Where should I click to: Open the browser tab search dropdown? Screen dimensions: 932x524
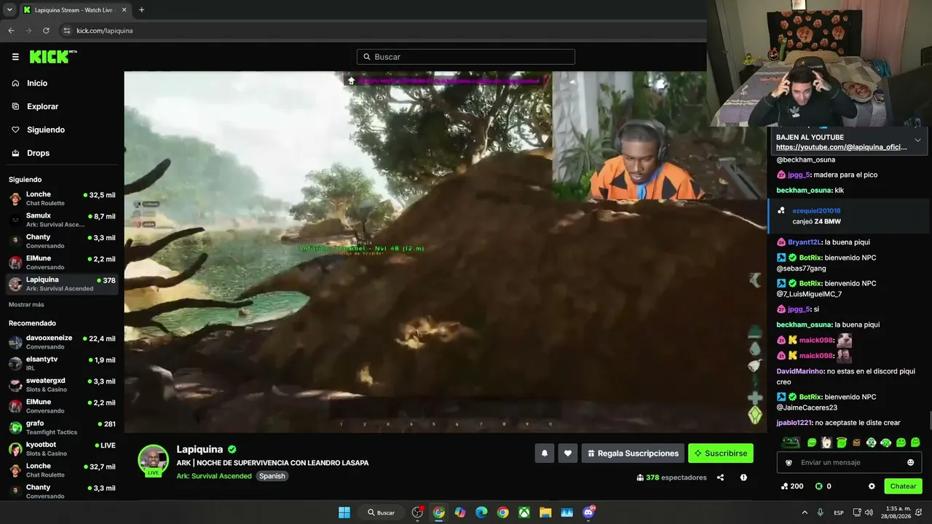[x=9, y=9]
